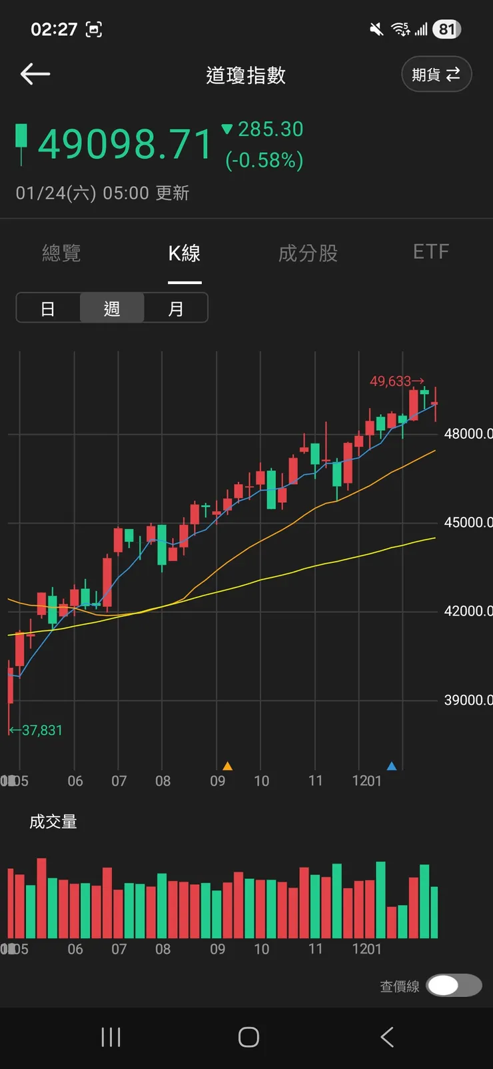Select the 日 daily chart period
Image resolution: width=493 pixels, height=1069 pixels.
click(x=48, y=308)
